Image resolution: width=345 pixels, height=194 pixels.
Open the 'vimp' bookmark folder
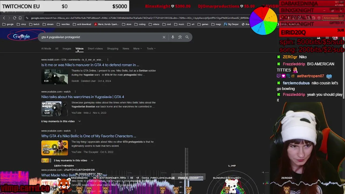[21, 24]
